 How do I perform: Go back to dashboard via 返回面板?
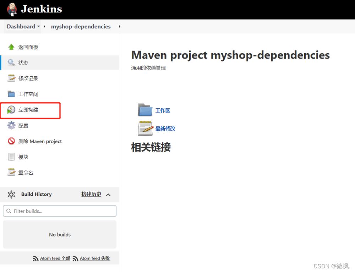[28, 47]
